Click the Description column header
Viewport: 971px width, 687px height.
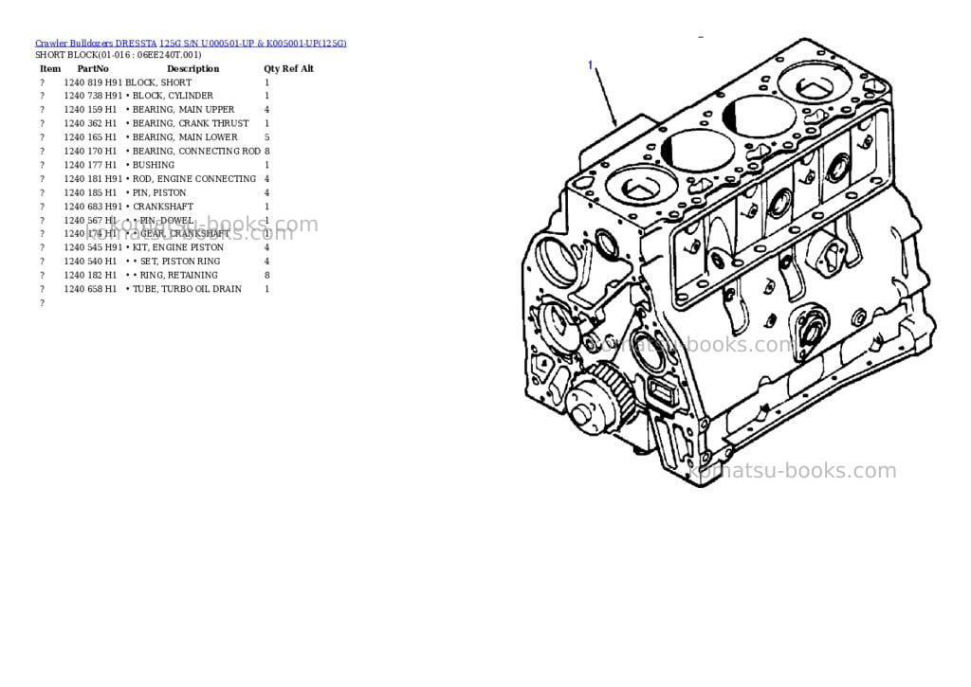click(193, 68)
